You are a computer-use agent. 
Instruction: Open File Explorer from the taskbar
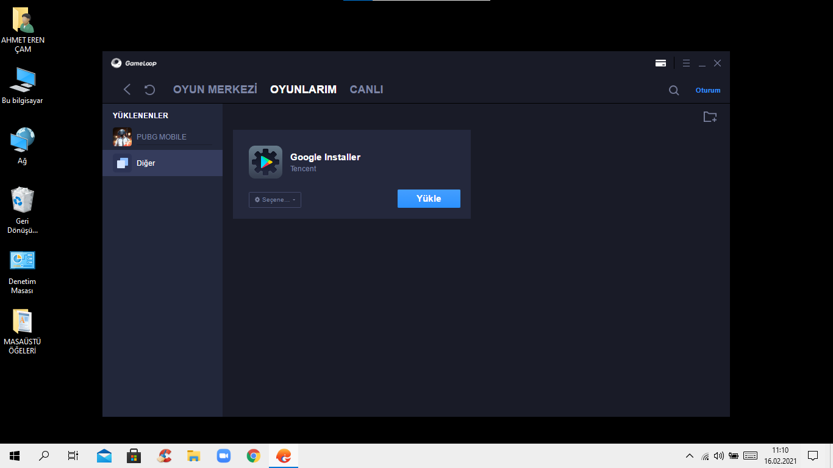[194, 456]
